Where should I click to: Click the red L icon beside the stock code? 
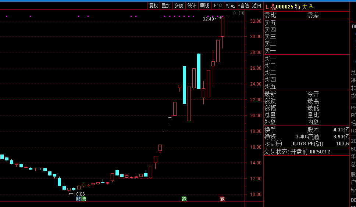[x=267, y=6]
